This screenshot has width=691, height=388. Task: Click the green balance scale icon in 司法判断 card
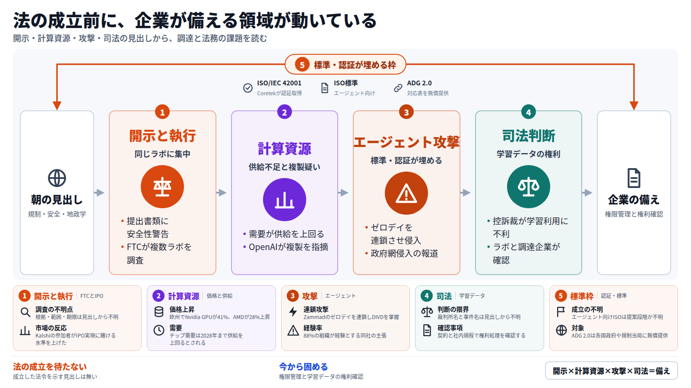(529, 187)
